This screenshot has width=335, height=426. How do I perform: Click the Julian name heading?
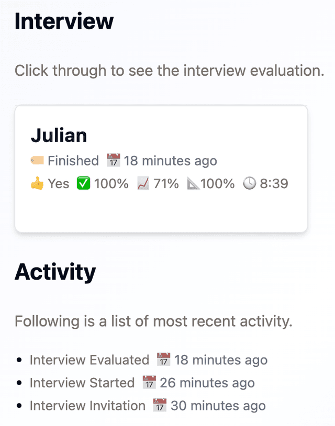[x=59, y=135]
